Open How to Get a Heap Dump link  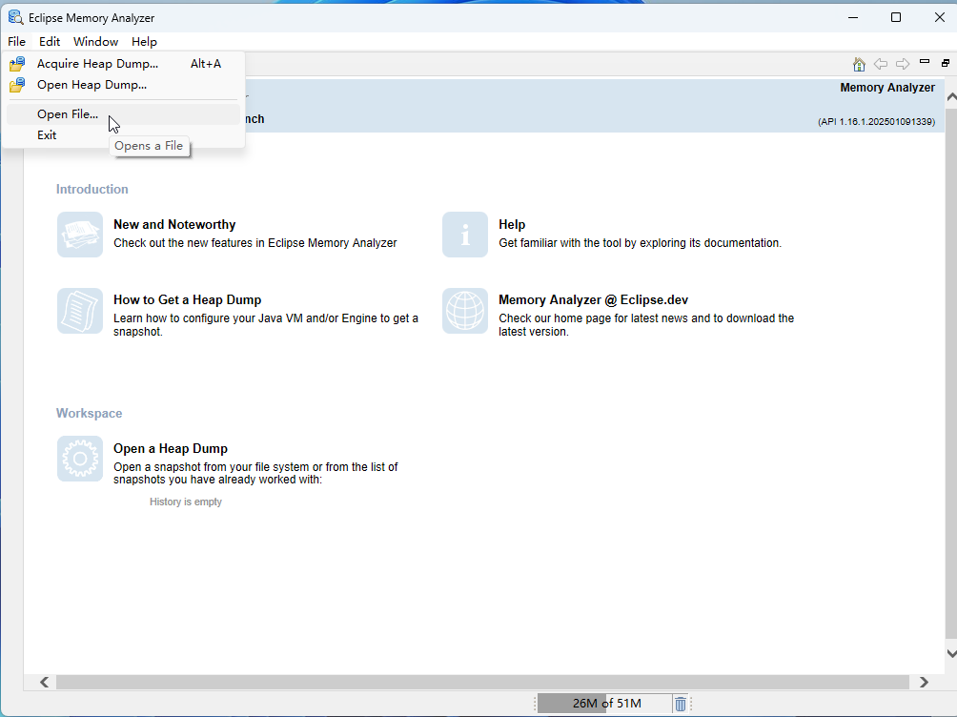[188, 299]
